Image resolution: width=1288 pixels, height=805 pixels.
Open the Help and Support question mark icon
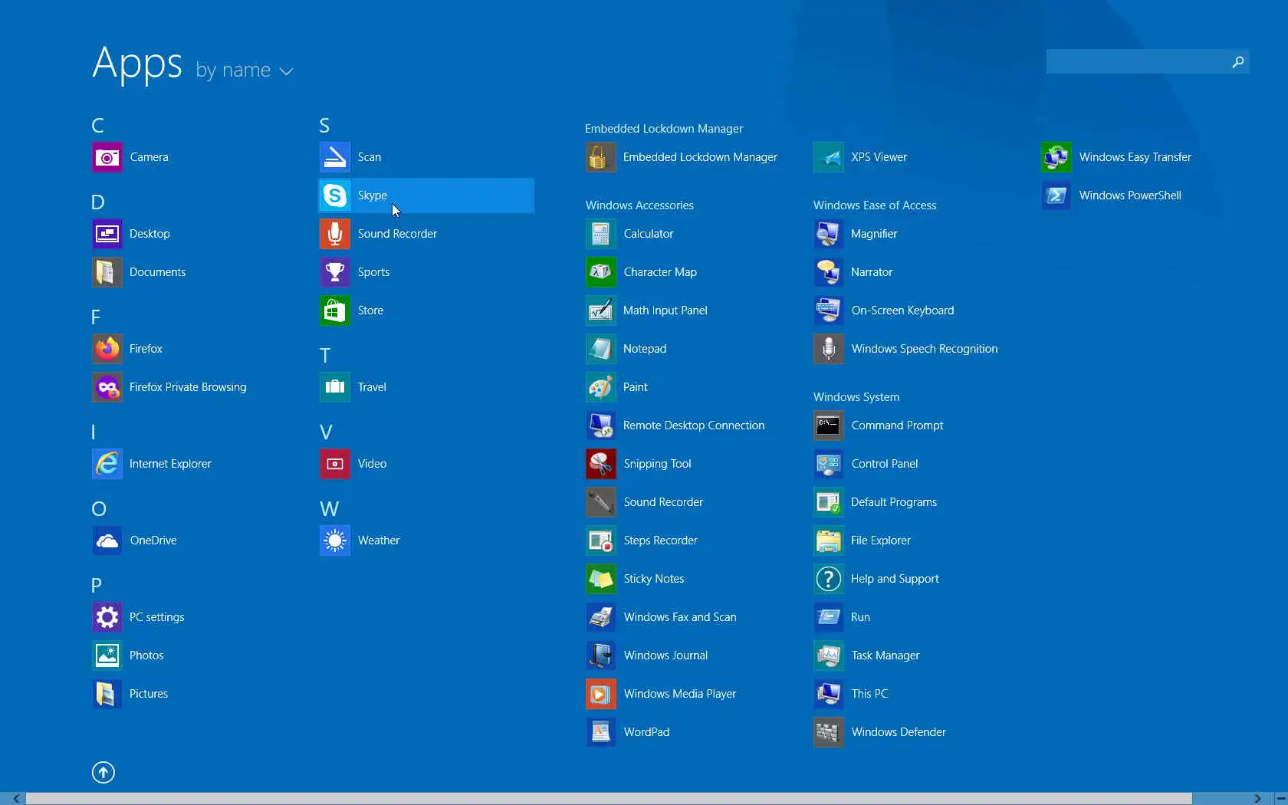click(x=829, y=579)
